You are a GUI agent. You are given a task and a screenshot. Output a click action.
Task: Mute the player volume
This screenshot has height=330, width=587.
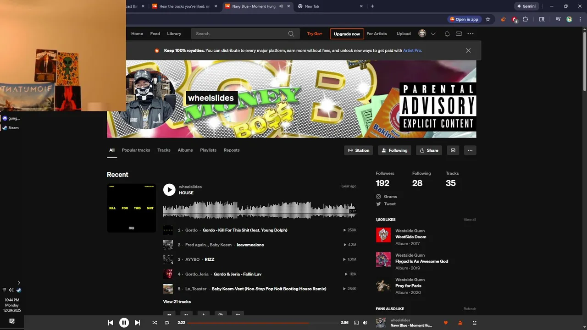point(365,323)
